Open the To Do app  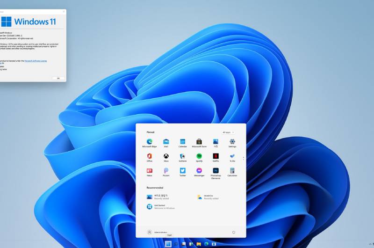point(232,158)
